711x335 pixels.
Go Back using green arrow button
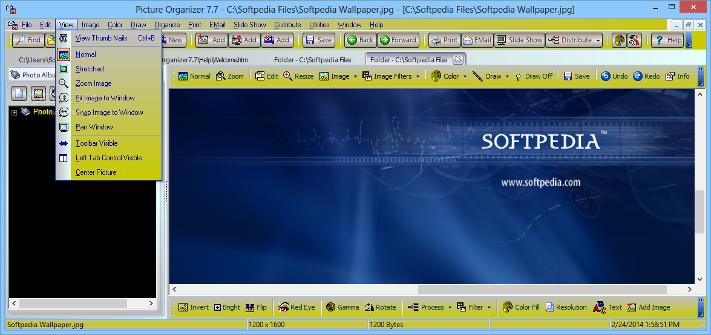click(361, 40)
